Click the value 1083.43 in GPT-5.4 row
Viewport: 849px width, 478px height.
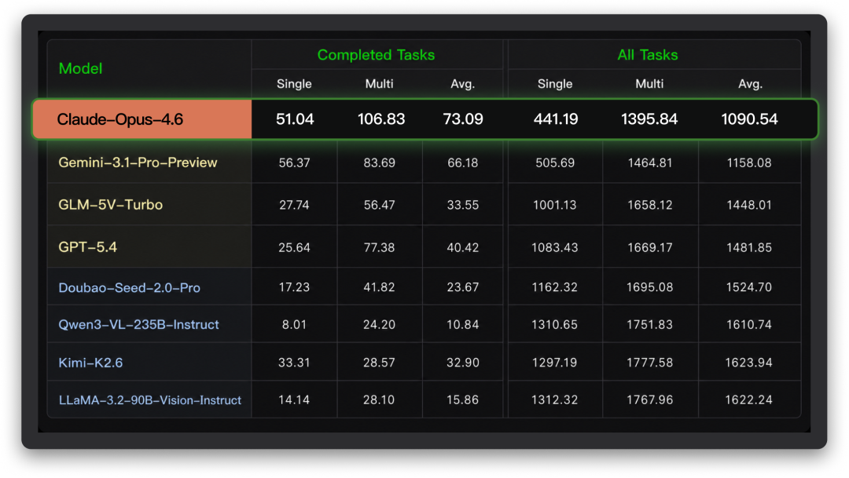pyautogui.click(x=555, y=248)
